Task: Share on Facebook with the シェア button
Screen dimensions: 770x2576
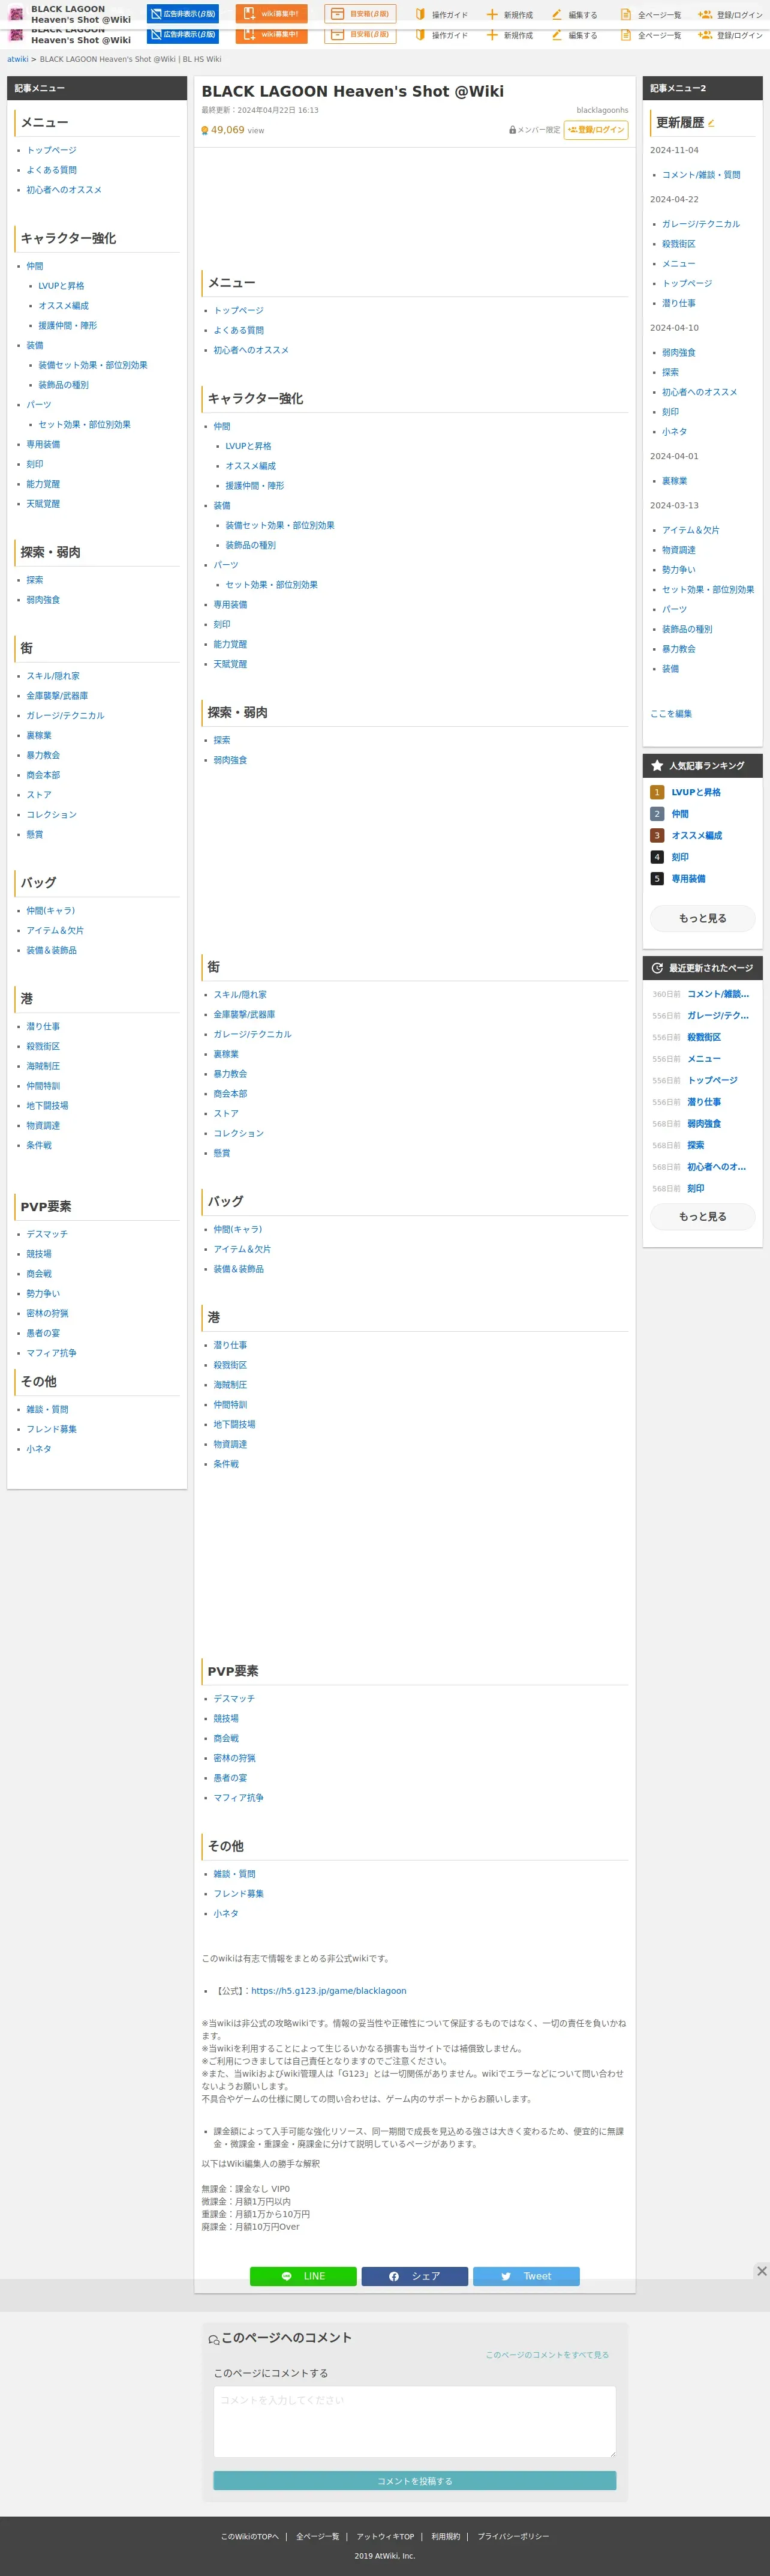Action: 414,2276
